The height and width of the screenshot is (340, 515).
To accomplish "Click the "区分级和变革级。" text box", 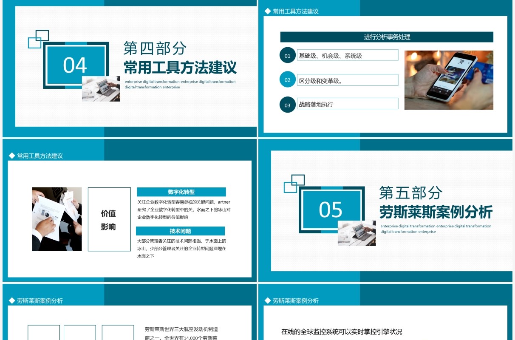I will (x=348, y=80).
